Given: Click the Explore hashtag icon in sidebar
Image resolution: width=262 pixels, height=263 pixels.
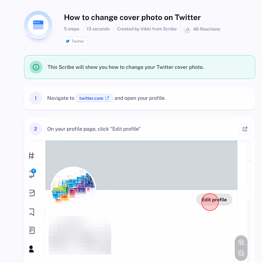Looking at the screenshot, I should 32,156.
